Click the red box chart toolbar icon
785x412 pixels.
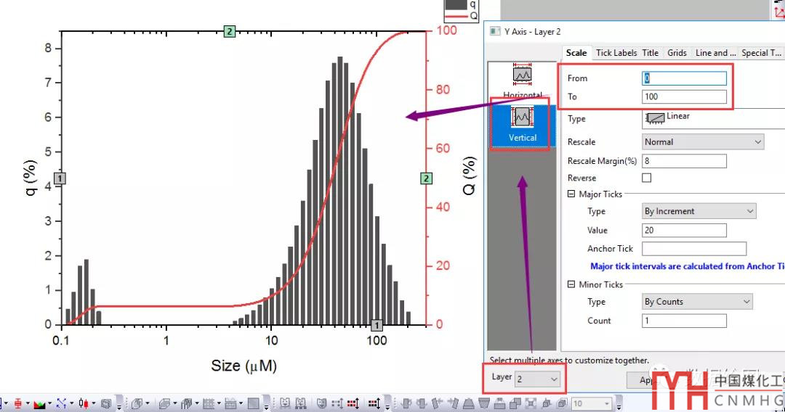[18, 403]
